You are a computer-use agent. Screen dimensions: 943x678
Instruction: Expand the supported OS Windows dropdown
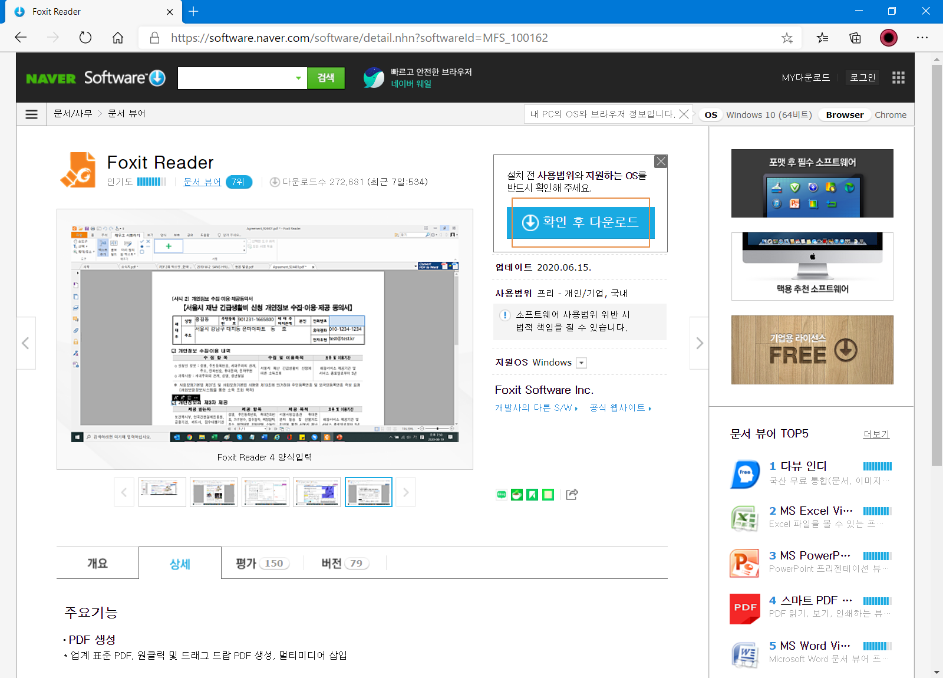coord(582,363)
